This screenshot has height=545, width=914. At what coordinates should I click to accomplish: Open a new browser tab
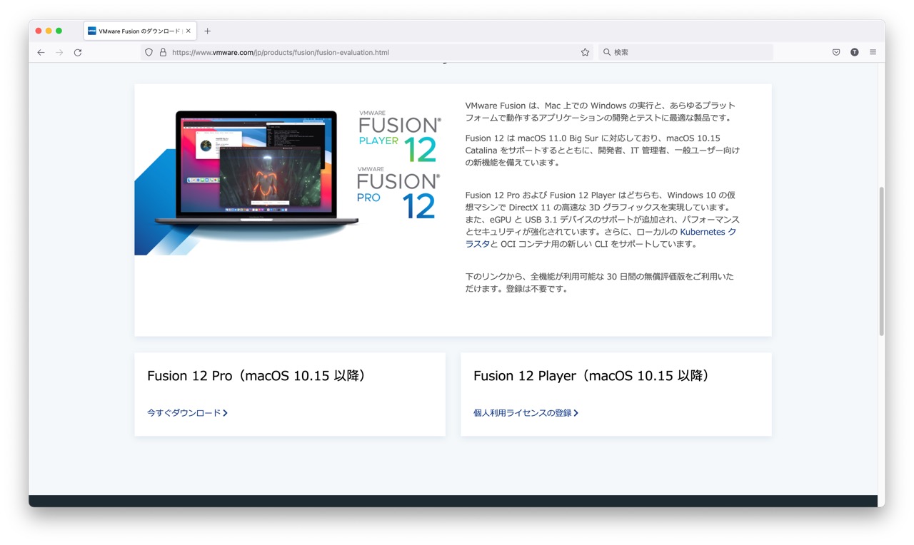pos(208,31)
